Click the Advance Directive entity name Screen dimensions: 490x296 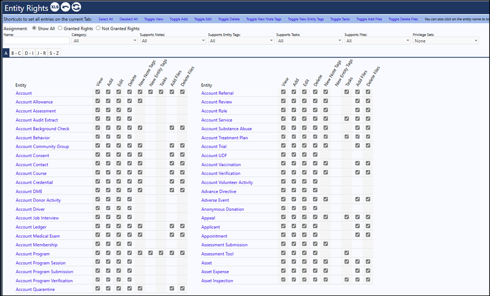click(219, 191)
